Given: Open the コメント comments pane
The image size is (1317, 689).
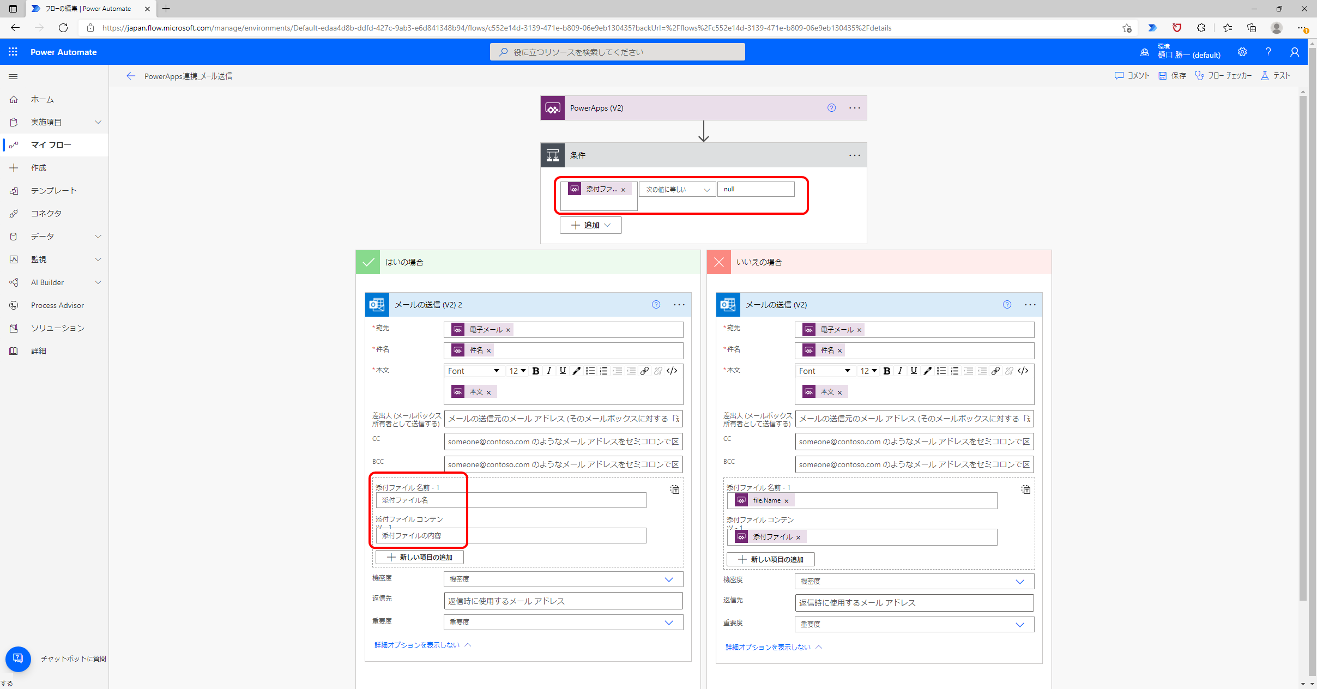Looking at the screenshot, I should pyautogui.click(x=1132, y=76).
